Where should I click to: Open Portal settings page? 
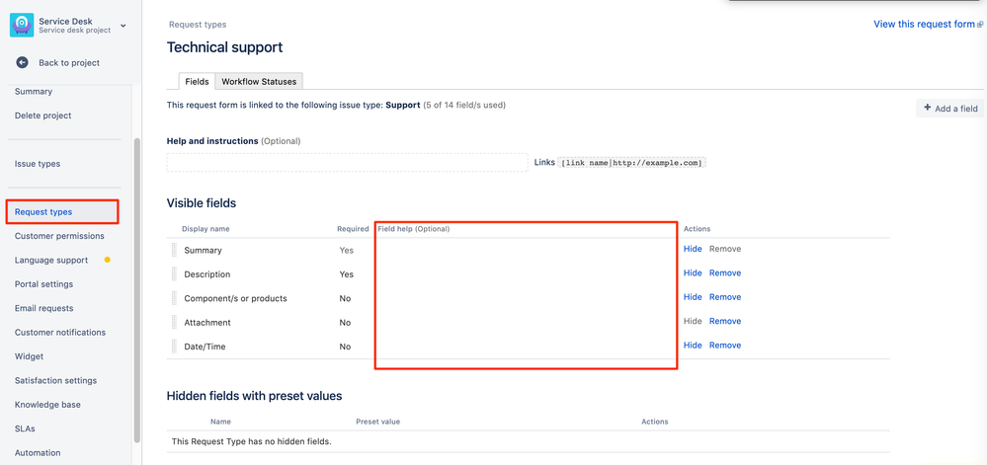[44, 283]
